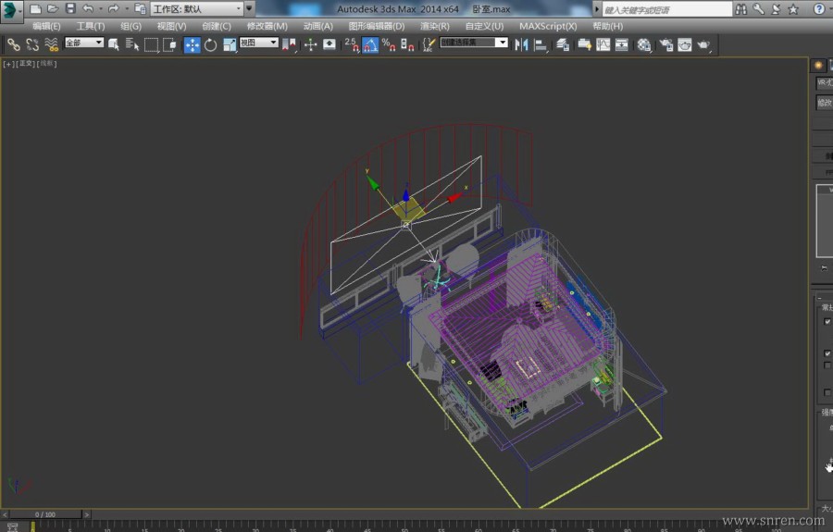Advance time slider with right arrow

[x=87, y=514]
